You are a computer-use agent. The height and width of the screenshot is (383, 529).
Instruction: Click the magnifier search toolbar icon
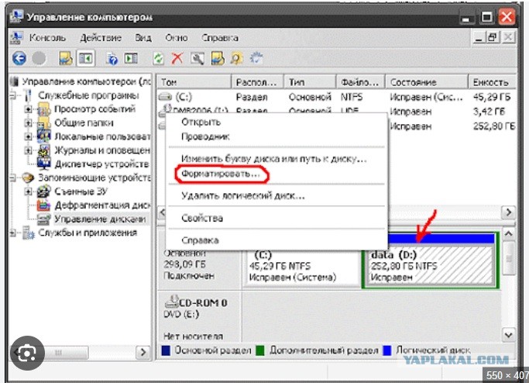coord(198,58)
